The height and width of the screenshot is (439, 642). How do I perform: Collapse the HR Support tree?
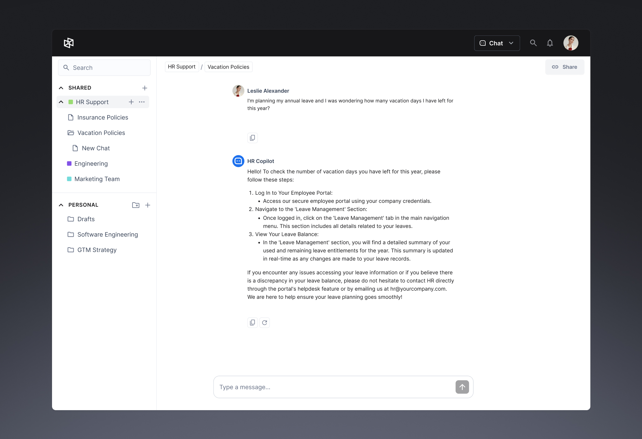[61, 102]
